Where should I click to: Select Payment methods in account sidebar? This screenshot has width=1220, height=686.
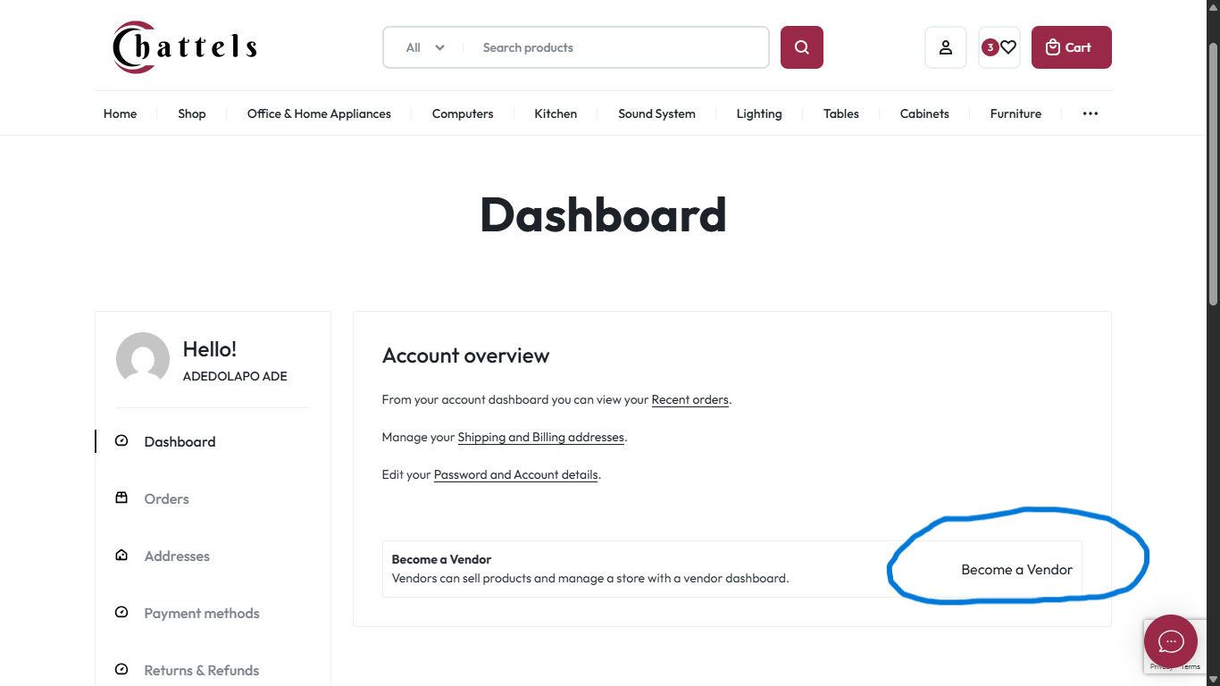(x=202, y=613)
